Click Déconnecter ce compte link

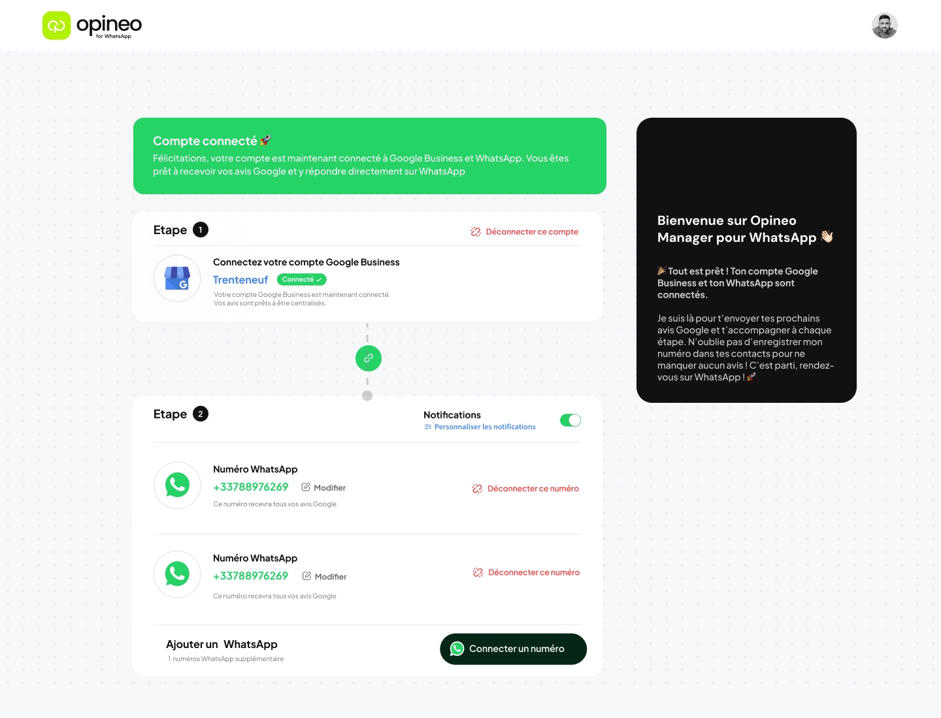pyautogui.click(x=532, y=231)
